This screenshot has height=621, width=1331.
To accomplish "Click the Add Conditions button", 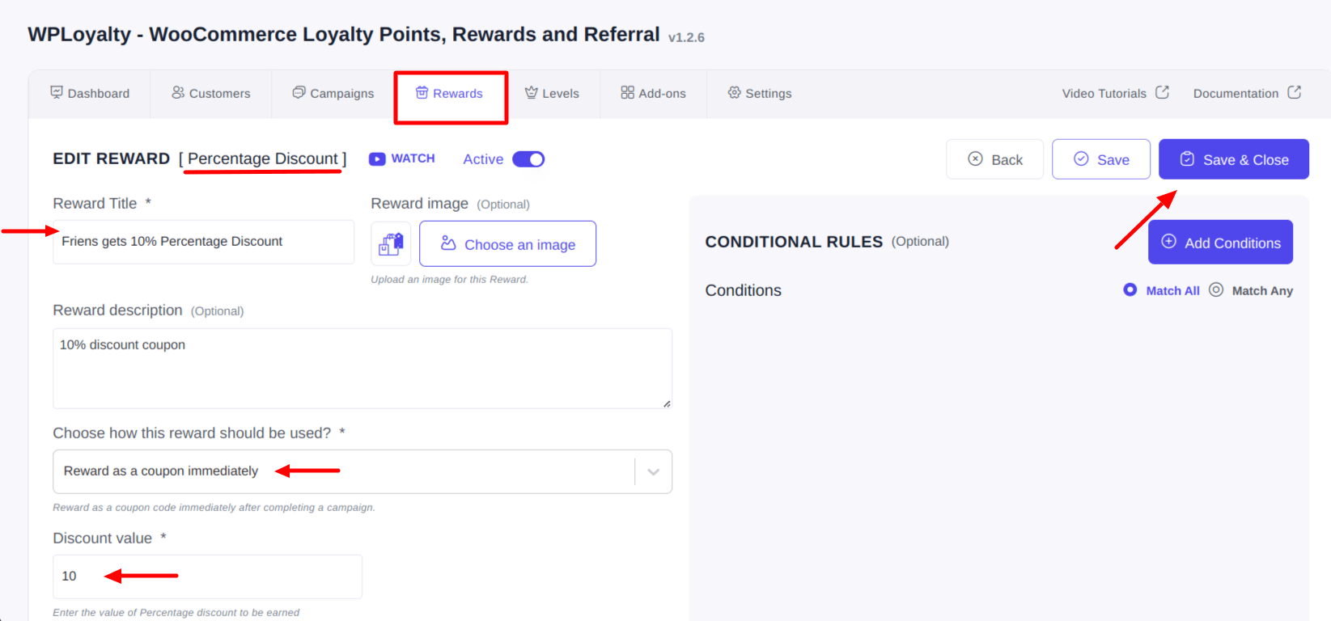I will (1221, 242).
